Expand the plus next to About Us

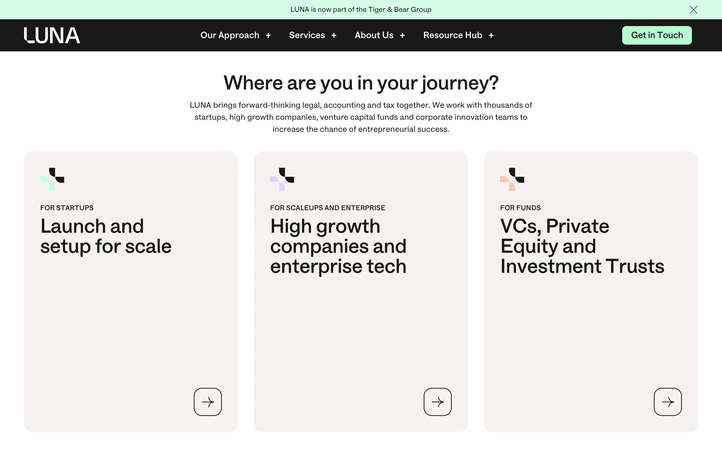pos(402,36)
